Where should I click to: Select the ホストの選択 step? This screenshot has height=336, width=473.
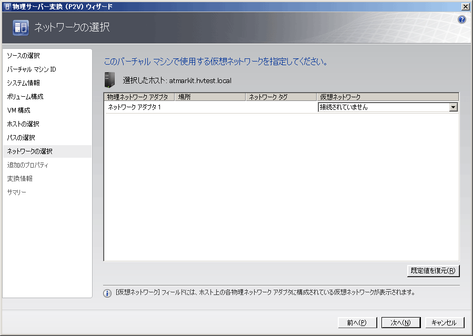point(23,124)
